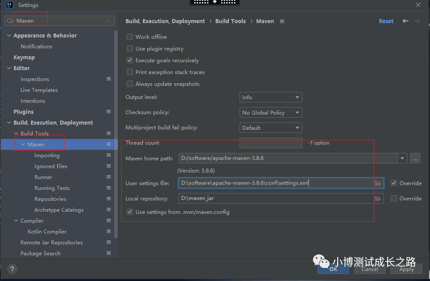This screenshot has height=281, width=430.
Task: Click the search magnifier icon in Settings
Action: [x=10, y=21]
